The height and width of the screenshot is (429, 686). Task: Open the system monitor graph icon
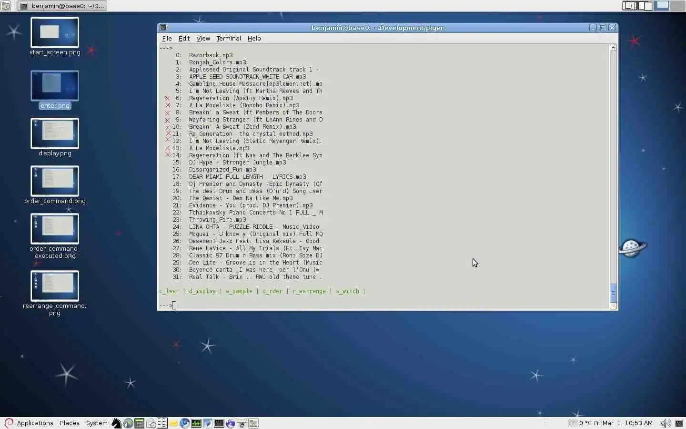pos(196,423)
